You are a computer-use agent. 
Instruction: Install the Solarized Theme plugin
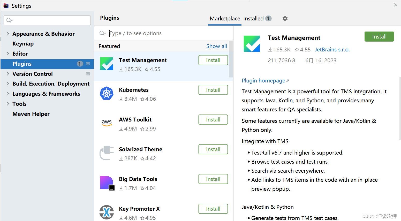click(213, 149)
